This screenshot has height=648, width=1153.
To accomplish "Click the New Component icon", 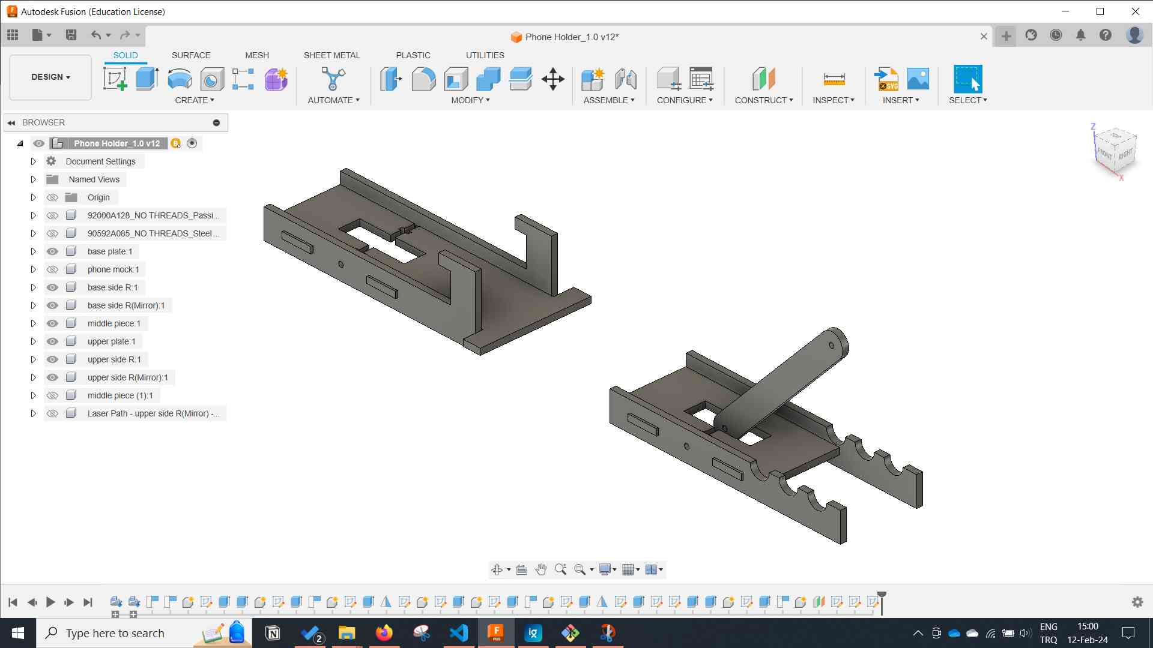I will [593, 79].
